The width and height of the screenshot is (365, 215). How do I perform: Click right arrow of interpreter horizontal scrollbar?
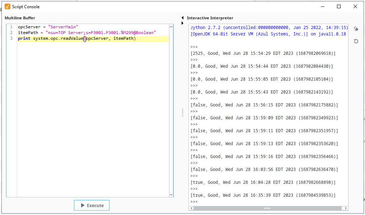(x=346, y=208)
